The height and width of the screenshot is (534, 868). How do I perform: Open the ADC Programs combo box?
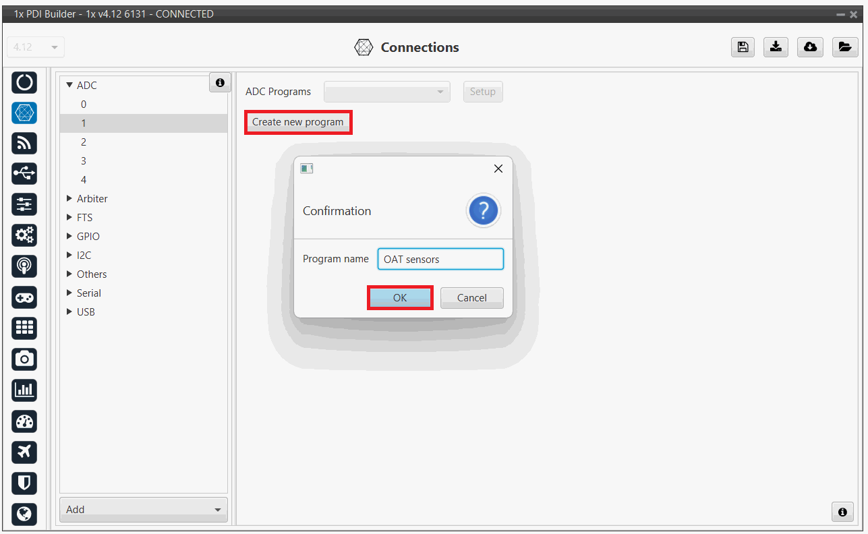[386, 92]
